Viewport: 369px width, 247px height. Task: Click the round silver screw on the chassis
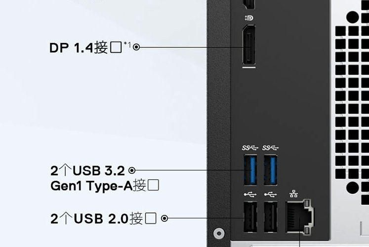pos(219,233)
